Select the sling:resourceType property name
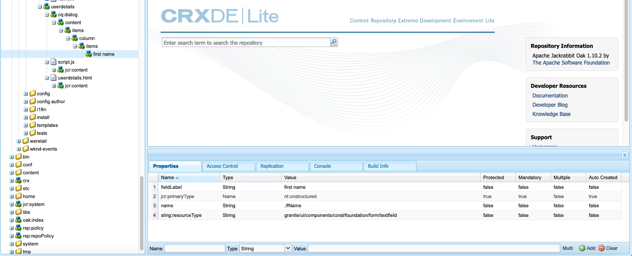The image size is (632, 256). [181, 215]
